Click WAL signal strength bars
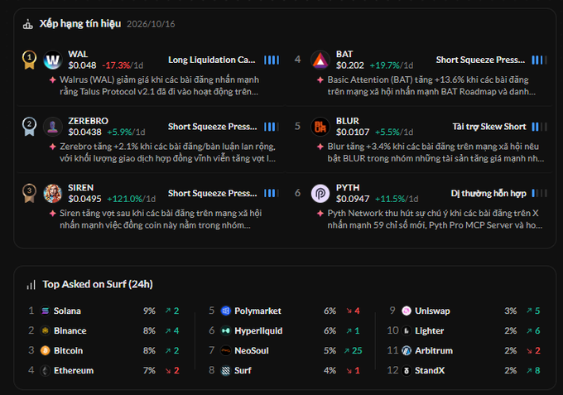Image resolution: width=563 pixels, height=395 pixels. (x=272, y=60)
